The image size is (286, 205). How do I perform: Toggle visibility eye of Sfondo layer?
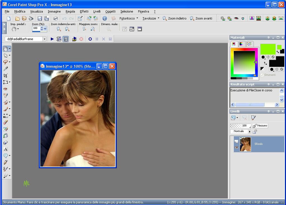(x=236, y=148)
